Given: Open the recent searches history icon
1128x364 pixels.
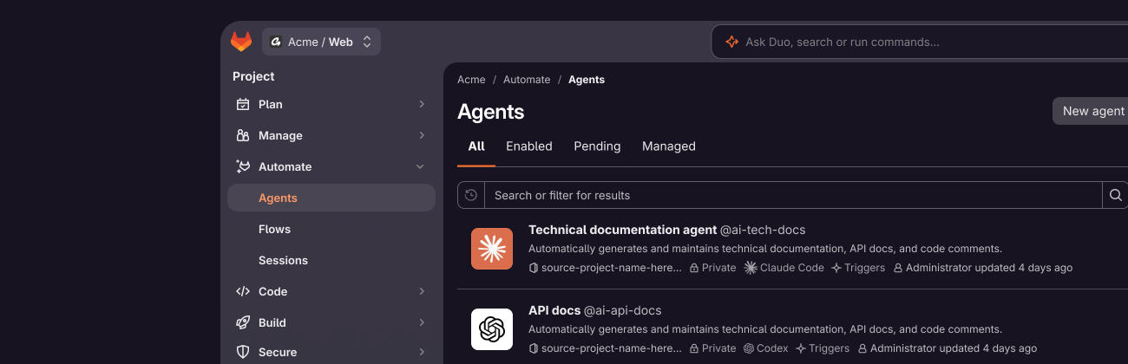Looking at the screenshot, I should (471, 195).
